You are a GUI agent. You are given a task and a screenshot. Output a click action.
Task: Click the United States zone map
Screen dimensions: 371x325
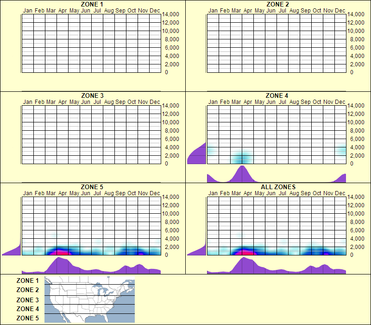pyautogui.click(x=89, y=299)
